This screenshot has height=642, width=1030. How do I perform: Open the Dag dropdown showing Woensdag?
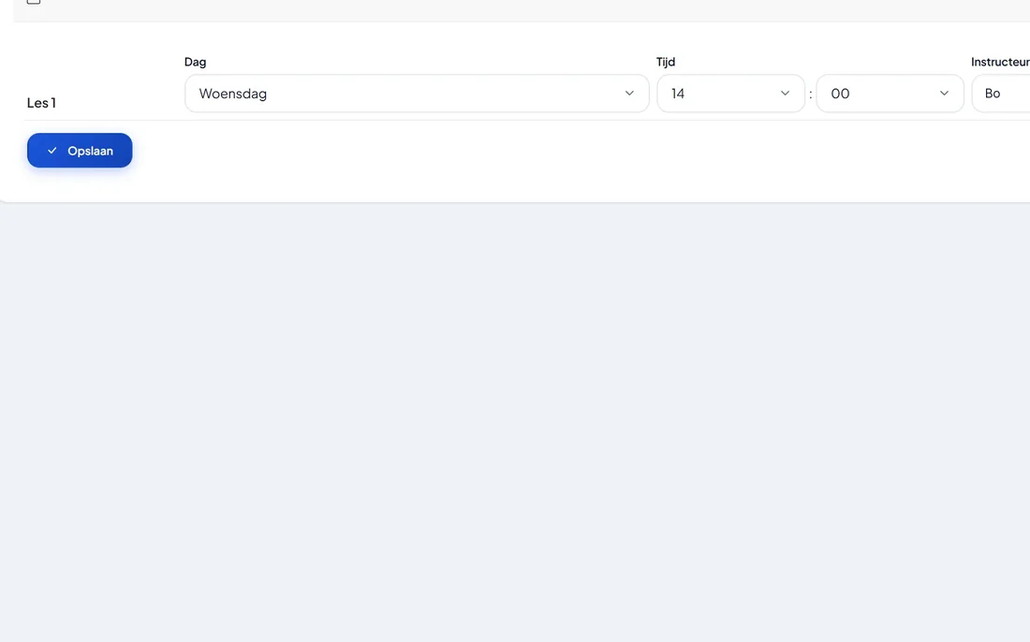point(417,94)
